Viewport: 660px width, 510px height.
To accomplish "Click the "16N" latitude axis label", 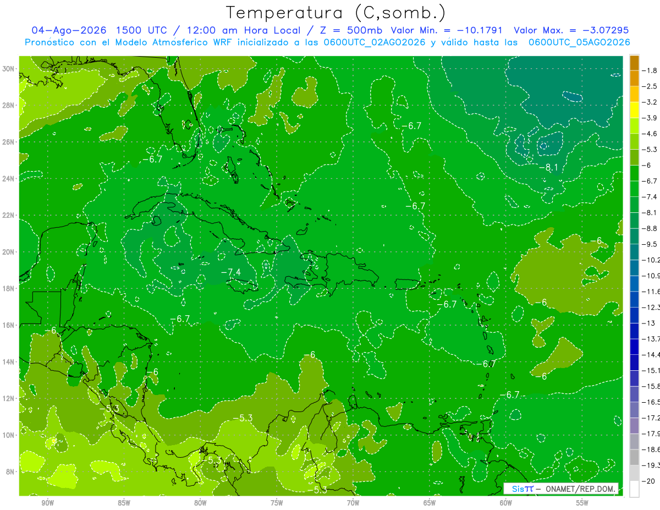I will point(8,325).
